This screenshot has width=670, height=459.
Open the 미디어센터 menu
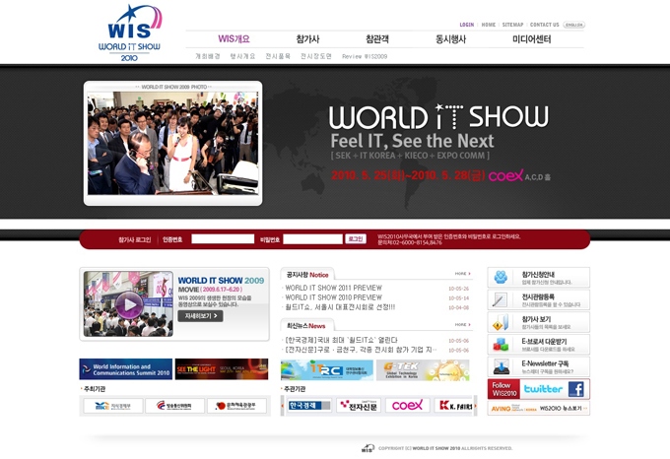tap(531, 39)
